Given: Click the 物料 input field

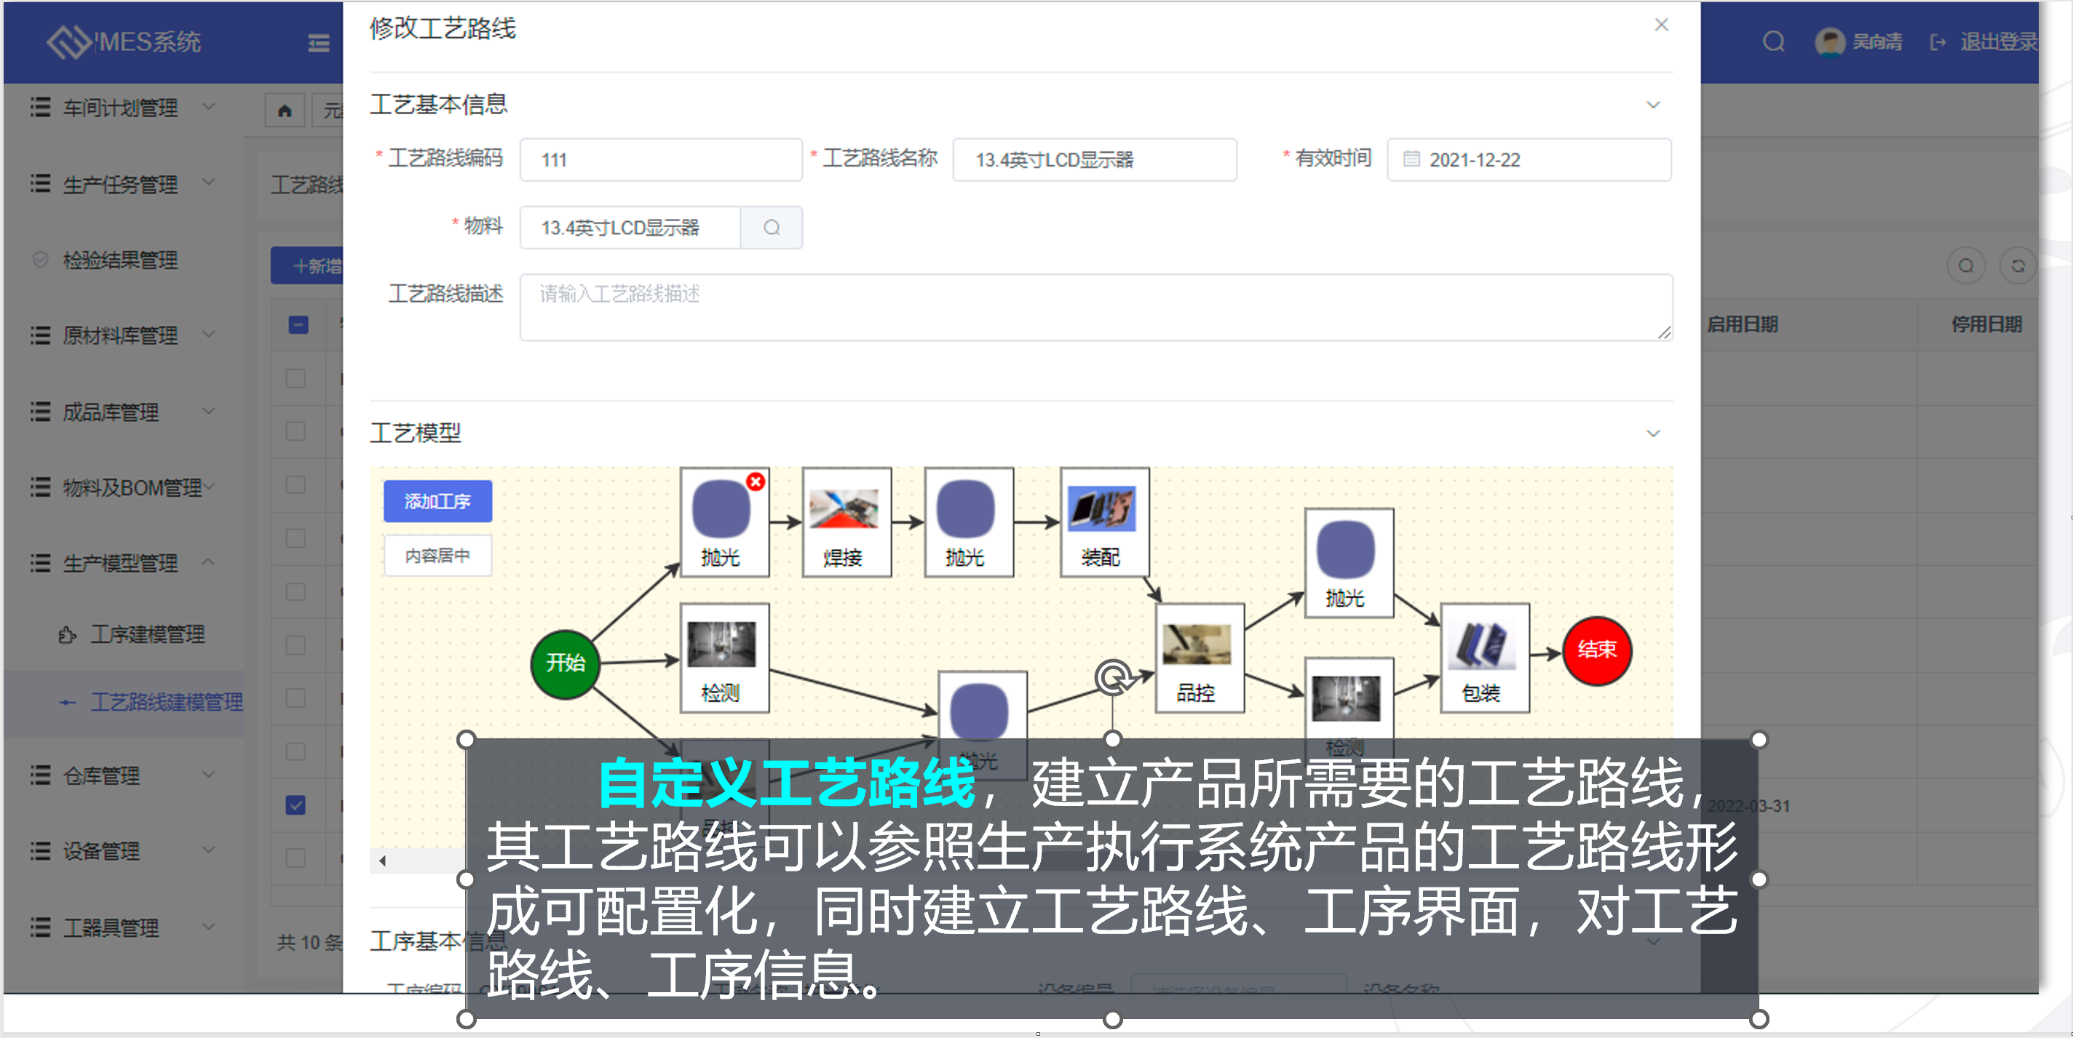Looking at the screenshot, I should point(631,228).
